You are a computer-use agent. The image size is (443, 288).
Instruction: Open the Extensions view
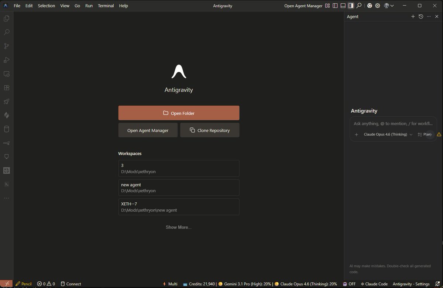tap(6, 88)
